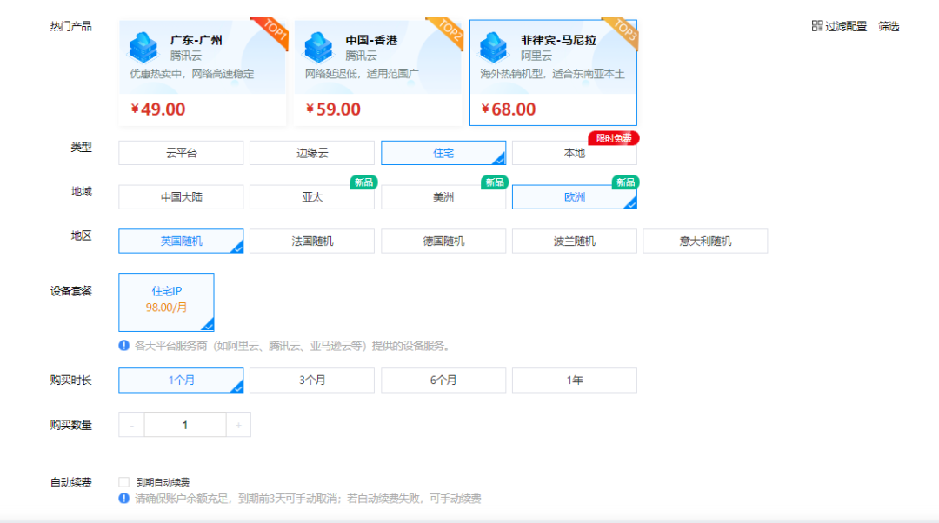
Task: Select the 菲律宾-马尼拉 hot product card
Action: pyautogui.click(x=553, y=72)
